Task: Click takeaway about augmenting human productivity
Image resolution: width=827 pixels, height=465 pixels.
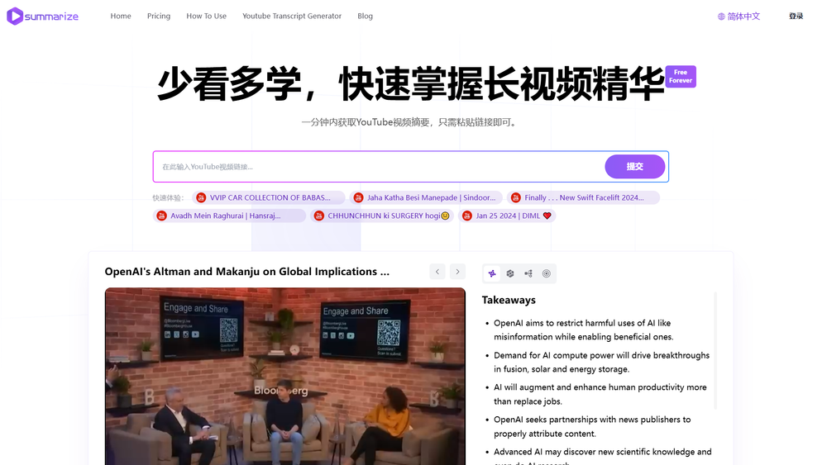Action: [x=600, y=395]
